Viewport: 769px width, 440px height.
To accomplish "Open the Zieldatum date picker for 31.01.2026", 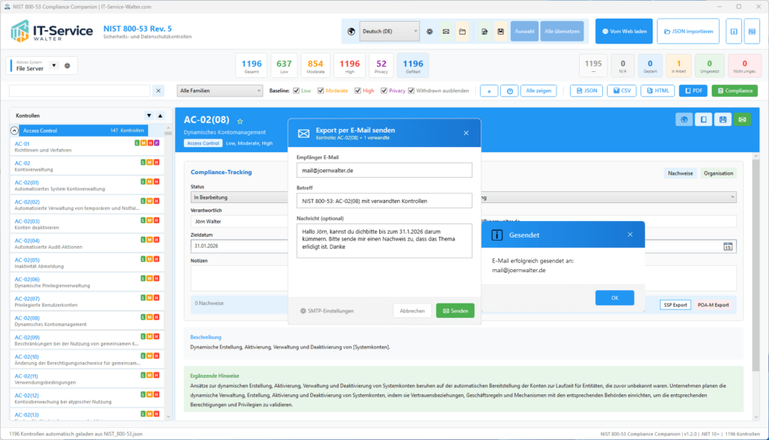I will [x=727, y=247].
